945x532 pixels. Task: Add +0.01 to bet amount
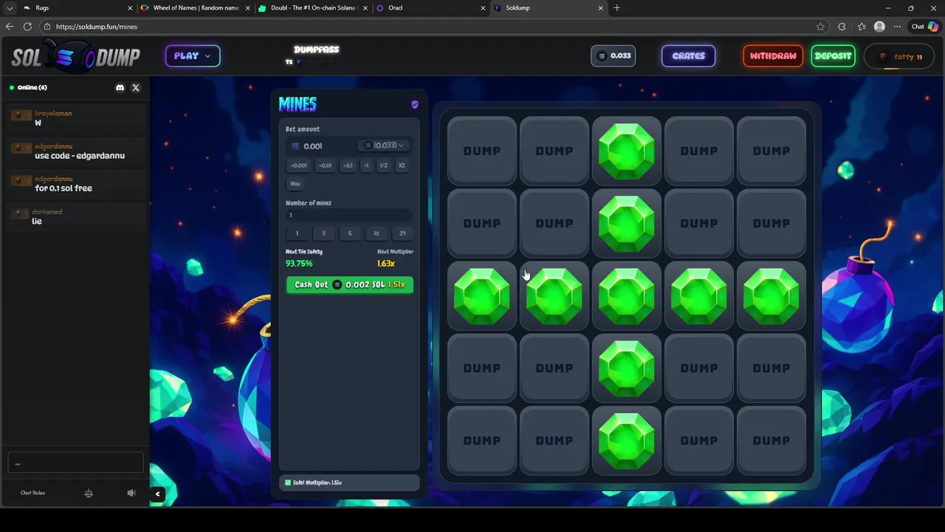(326, 166)
